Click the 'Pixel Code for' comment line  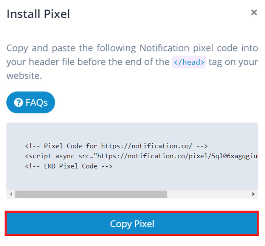[x=116, y=146]
